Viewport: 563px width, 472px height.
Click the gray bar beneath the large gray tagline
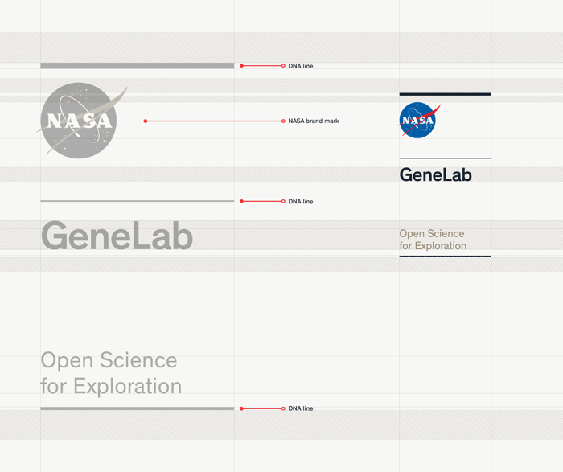click(137, 408)
